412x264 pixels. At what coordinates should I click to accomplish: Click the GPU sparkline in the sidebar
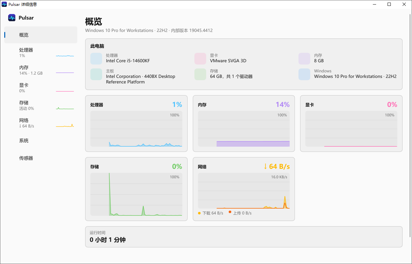tap(65, 91)
